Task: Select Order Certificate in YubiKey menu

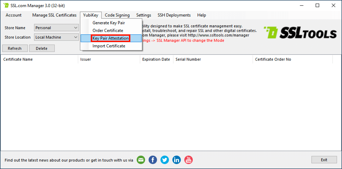Action: click(108, 31)
